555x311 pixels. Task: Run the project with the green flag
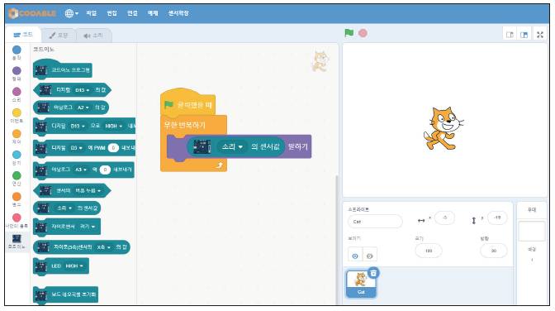(349, 33)
